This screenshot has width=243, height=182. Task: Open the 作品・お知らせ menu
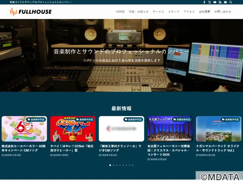coord(139,12)
